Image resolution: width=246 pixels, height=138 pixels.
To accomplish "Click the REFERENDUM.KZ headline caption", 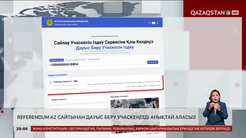I will (x=106, y=117).
